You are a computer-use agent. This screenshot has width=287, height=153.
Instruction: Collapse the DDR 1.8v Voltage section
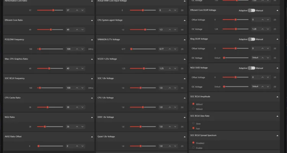[x=185, y=117]
